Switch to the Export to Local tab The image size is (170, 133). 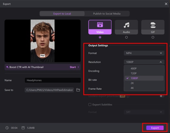pos(62,14)
